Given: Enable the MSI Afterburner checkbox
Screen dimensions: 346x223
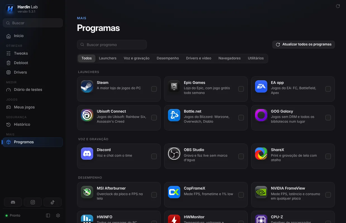Looking at the screenshot, I should [154, 195].
